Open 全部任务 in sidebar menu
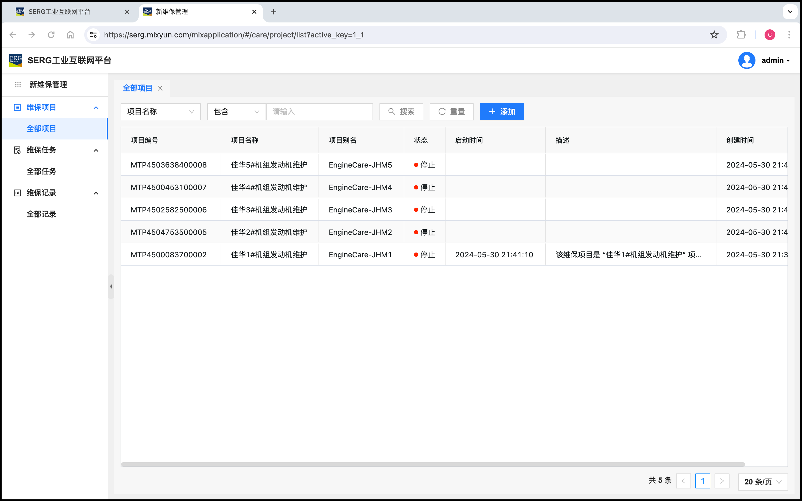Image resolution: width=802 pixels, height=501 pixels. 41,171
